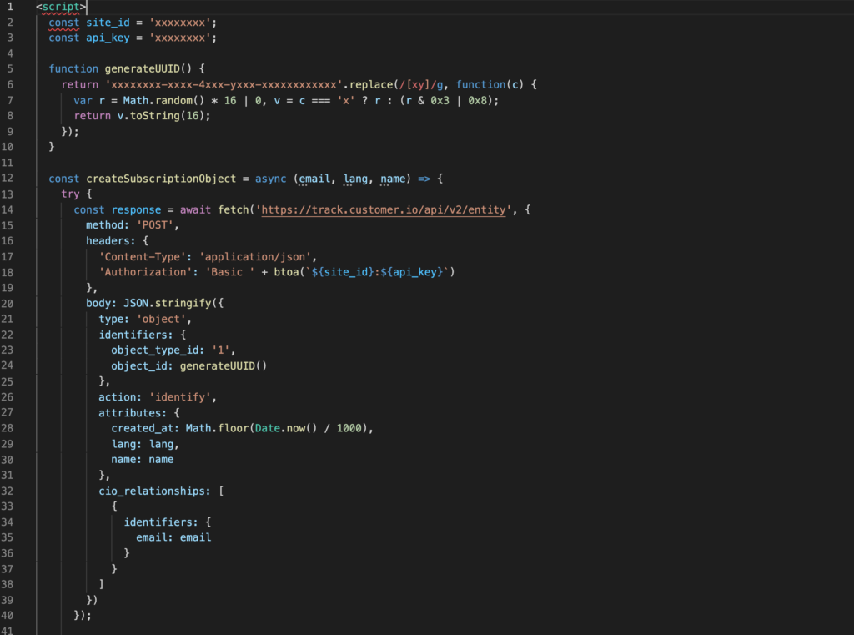
Task: Click Date.now() on line 28
Action: 286,428
